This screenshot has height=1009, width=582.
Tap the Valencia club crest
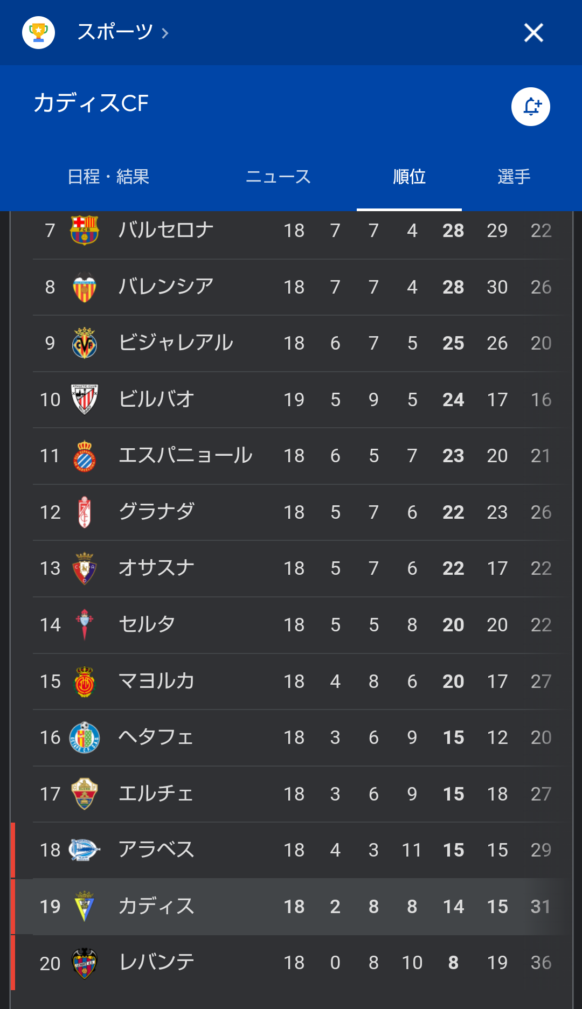click(85, 287)
